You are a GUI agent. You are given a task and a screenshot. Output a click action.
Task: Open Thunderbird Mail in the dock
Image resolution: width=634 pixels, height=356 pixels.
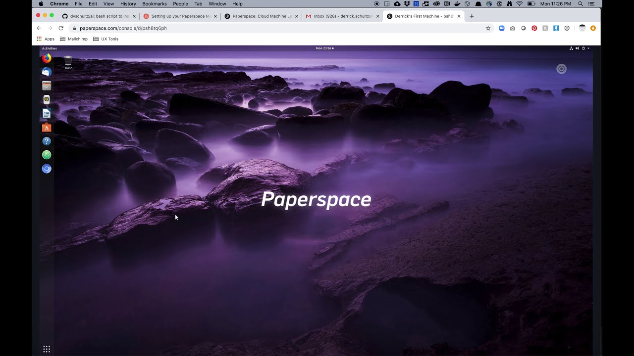pyautogui.click(x=47, y=72)
